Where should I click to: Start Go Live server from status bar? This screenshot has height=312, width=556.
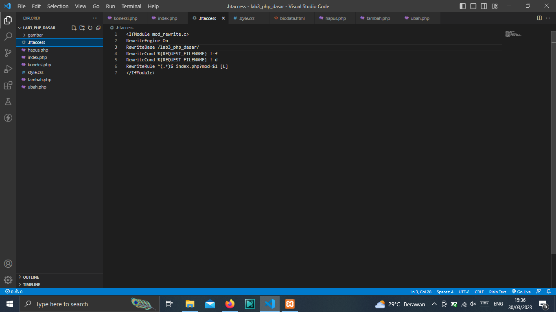[x=521, y=292]
